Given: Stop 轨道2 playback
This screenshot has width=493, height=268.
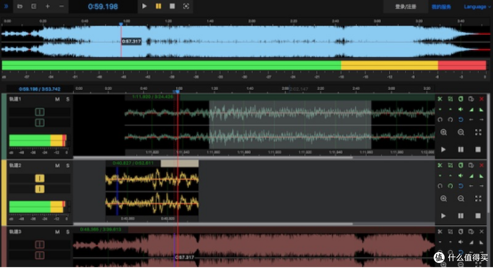Looking at the screenshot, I should point(478,216).
